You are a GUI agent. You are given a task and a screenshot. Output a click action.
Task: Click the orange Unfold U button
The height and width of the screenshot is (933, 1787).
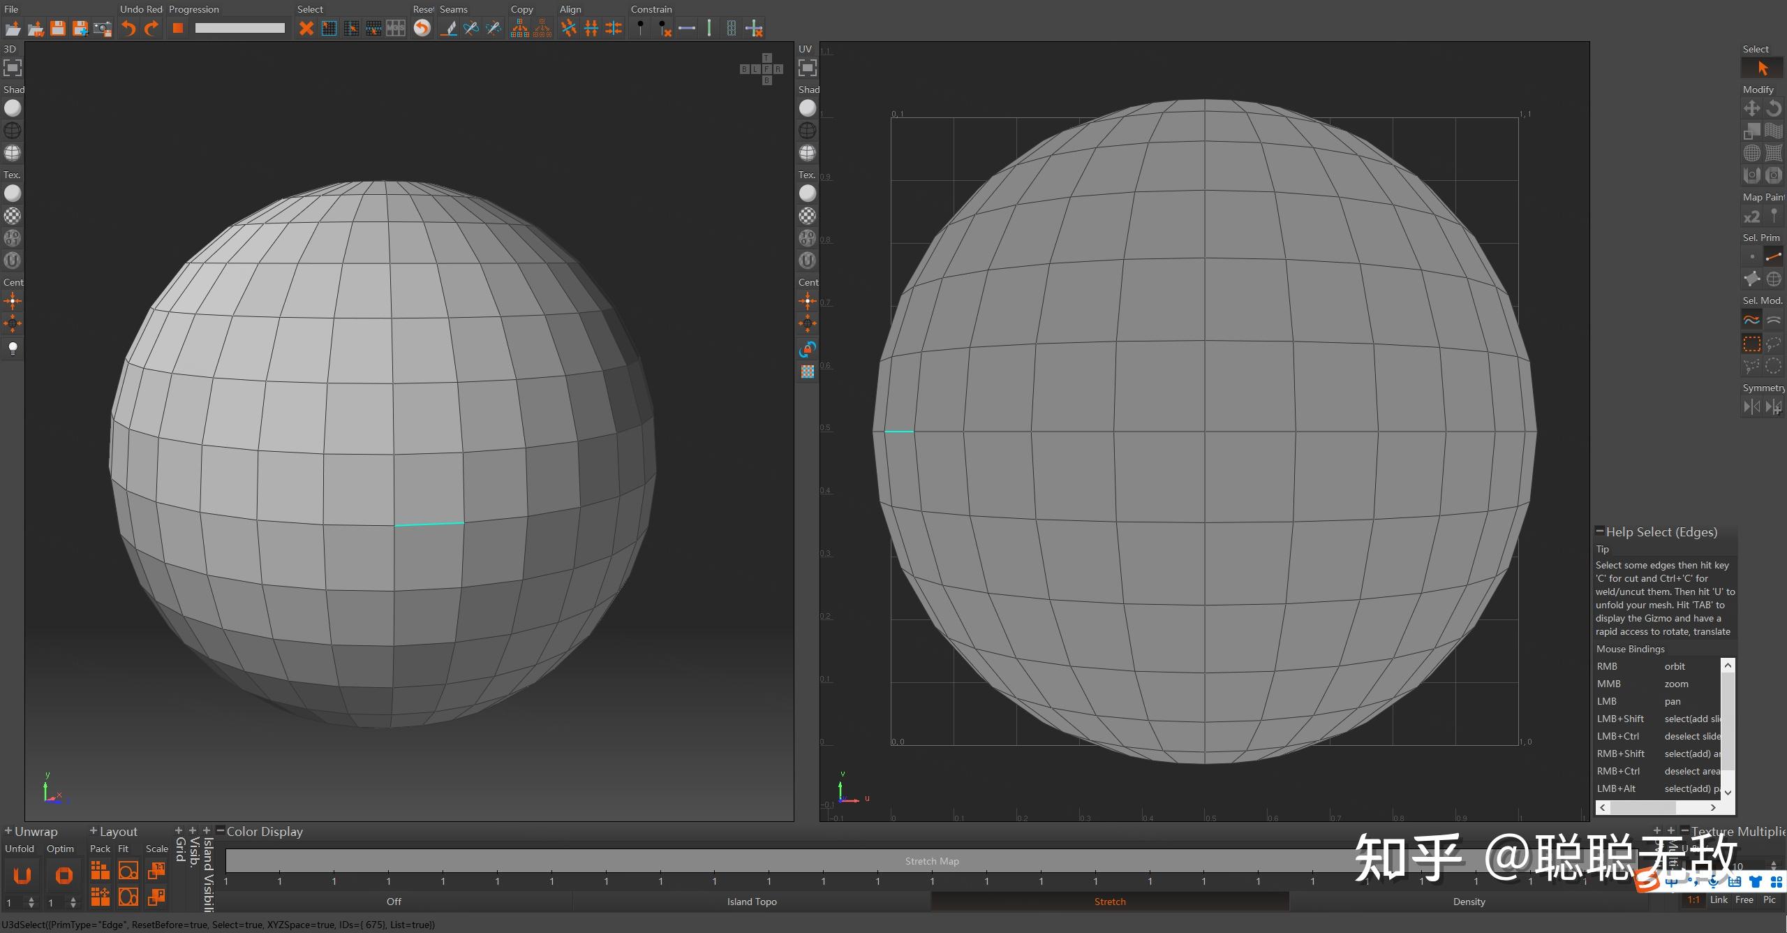click(x=22, y=875)
